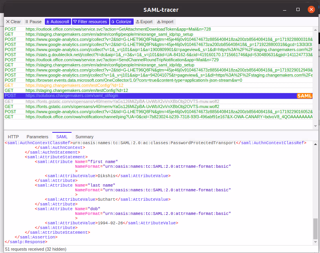Click request list scrollbar down arrow
The height and width of the screenshot is (253, 320).
tap(315, 126)
